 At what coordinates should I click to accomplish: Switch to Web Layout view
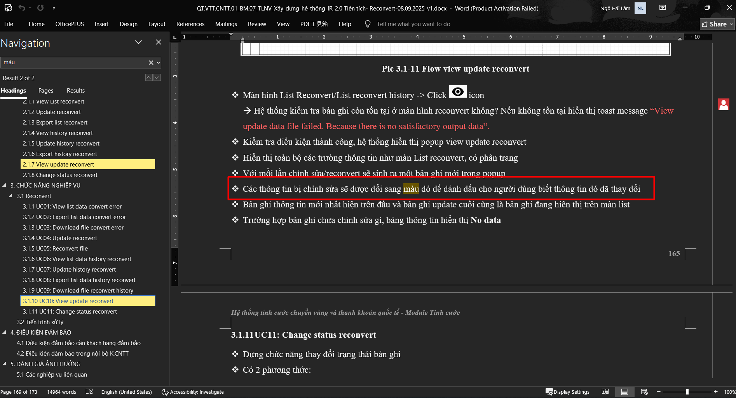pyautogui.click(x=644, y=392)
